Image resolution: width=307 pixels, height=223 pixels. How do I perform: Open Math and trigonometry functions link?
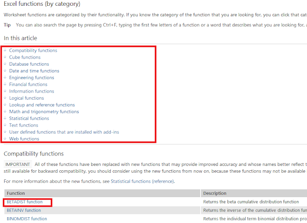44,112
